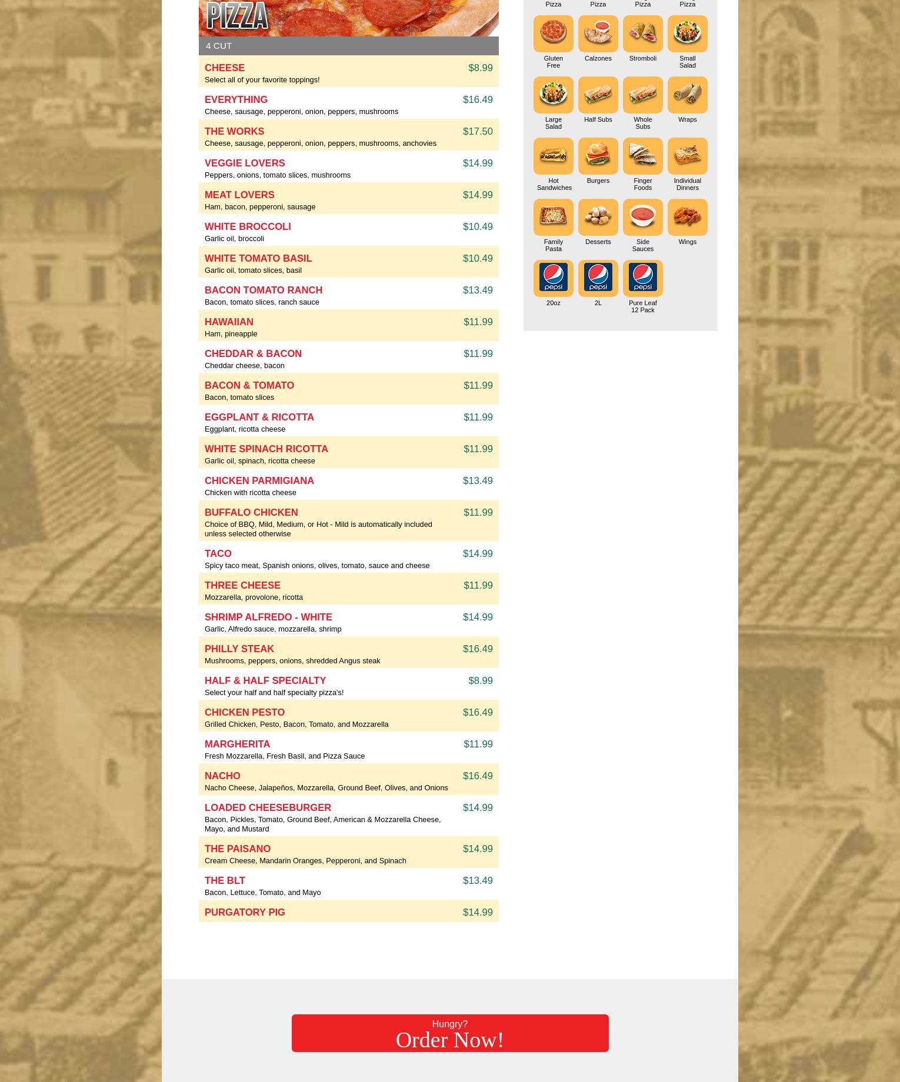Select the Stromboli category icon
Screen dimensions: 900x1082
pyautogui.click(x=642, y=34)
